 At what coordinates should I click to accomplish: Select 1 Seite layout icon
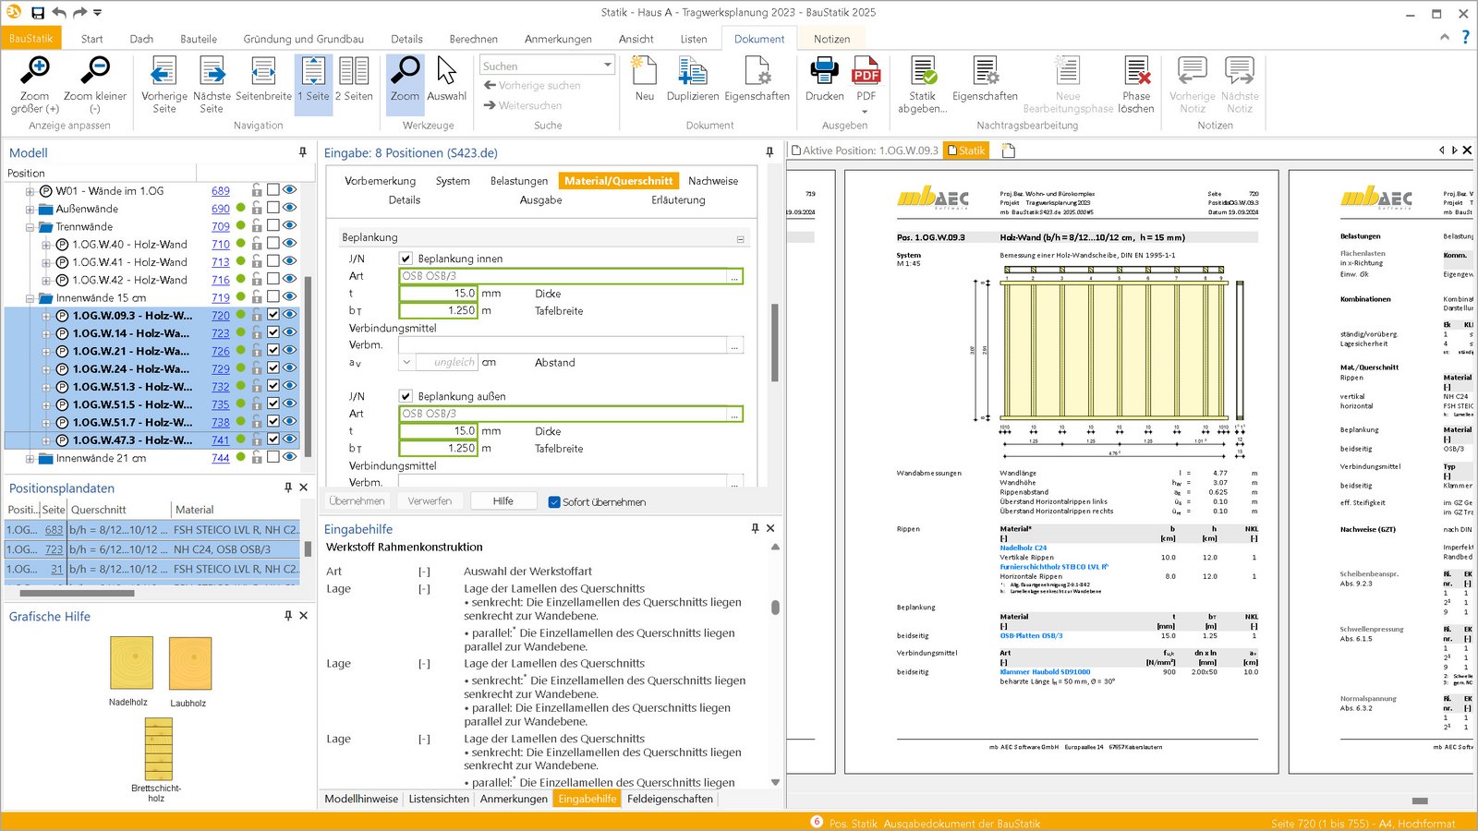tap(313, 71)
